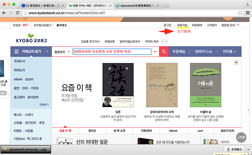Expand 영업점 안내 dropdown arrow

click(238, 25)
